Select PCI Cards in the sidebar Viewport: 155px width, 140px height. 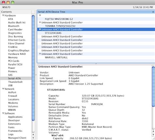(x=14, y=61)
